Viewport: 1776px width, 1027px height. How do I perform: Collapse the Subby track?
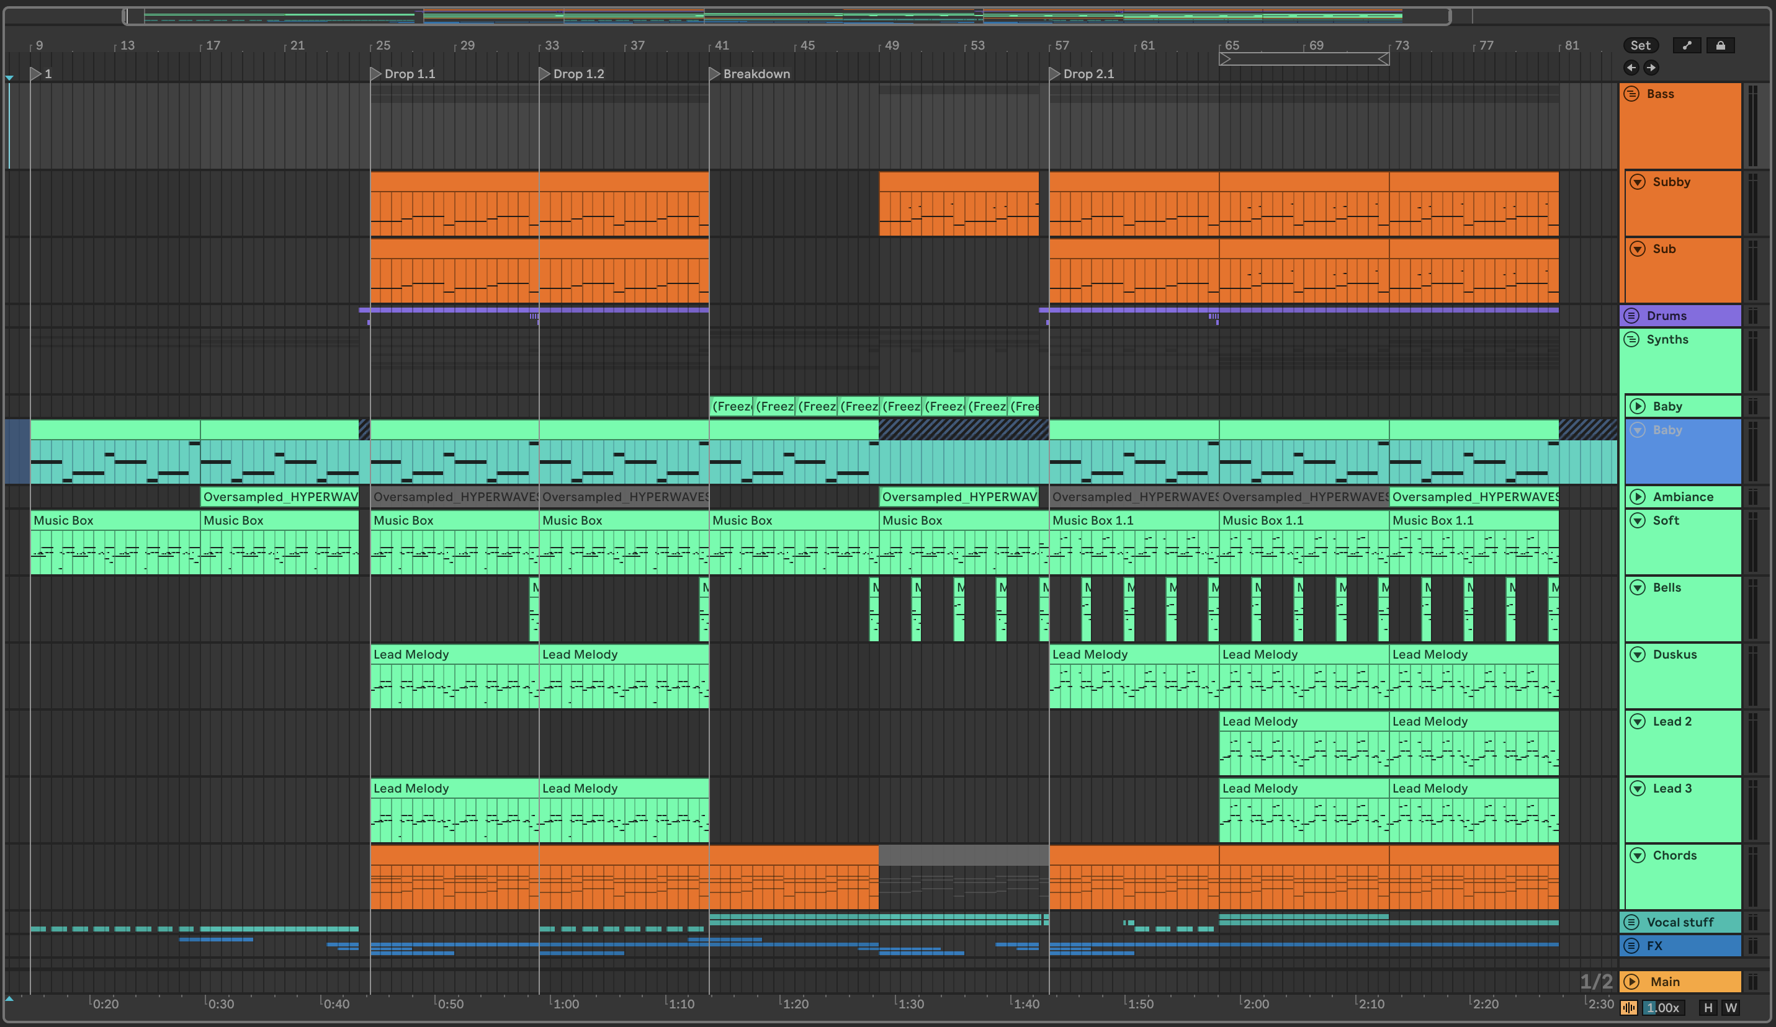pyautogui.click(x=1638, y=182)
